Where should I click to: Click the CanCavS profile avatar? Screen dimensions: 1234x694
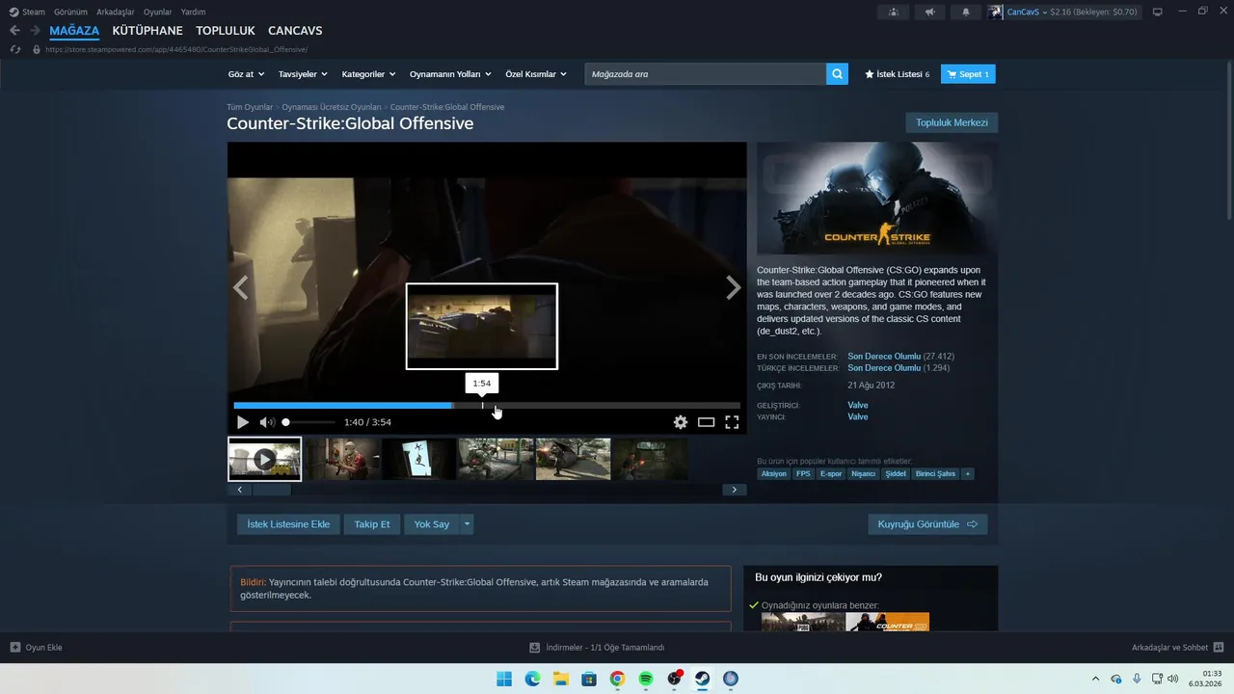pos(995,12)
